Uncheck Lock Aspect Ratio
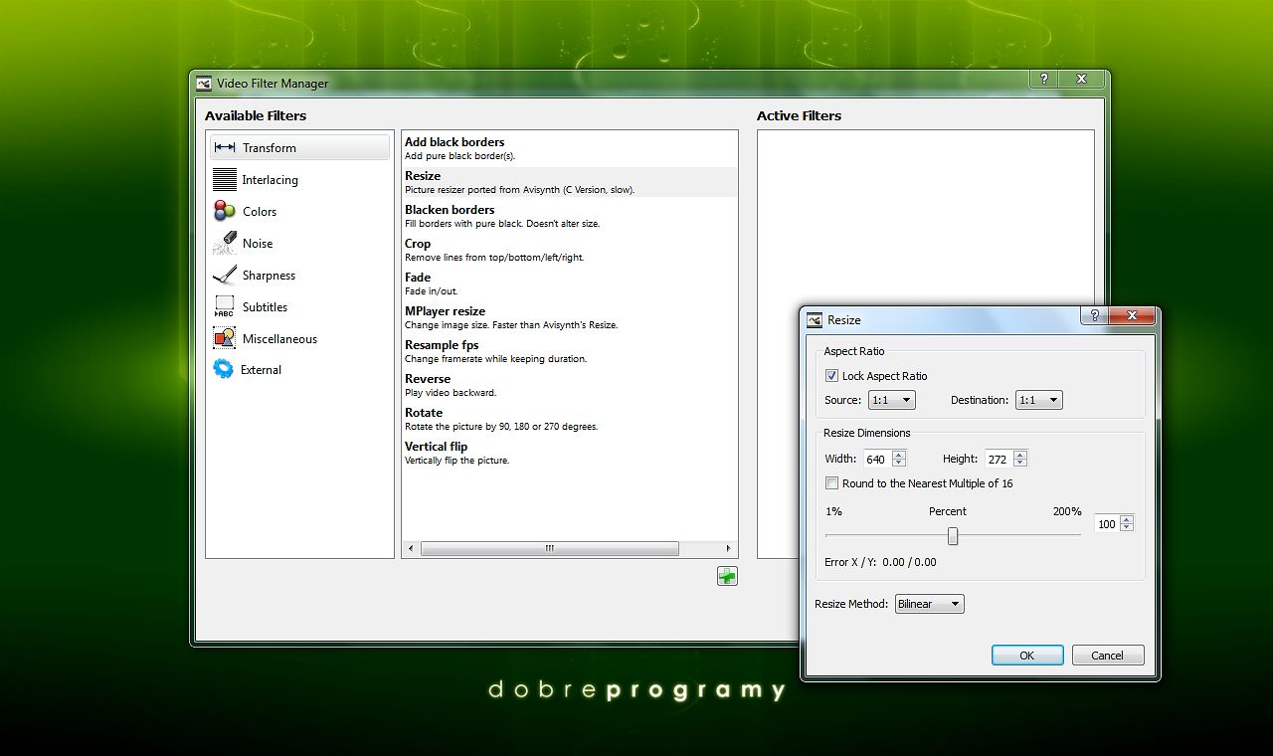Viewport: 1273px width, 756px height. coord(832,376)
